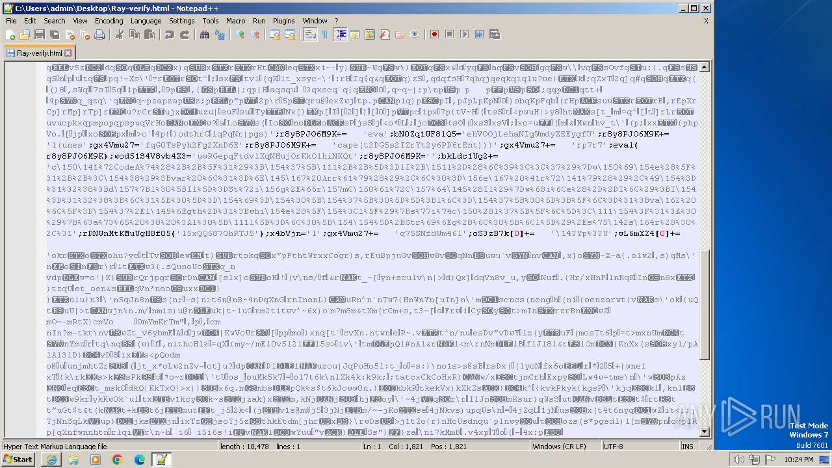Synchronize horizontal scrolling
This screenshot has width=832, height=468.
[290, 34]
